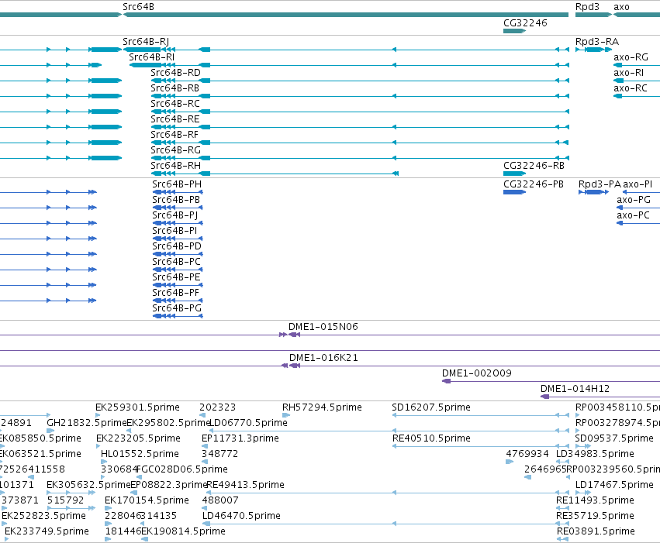Select EST EK223205.5prime
This screenshot has height=543, width=660.
click(139, 438)
